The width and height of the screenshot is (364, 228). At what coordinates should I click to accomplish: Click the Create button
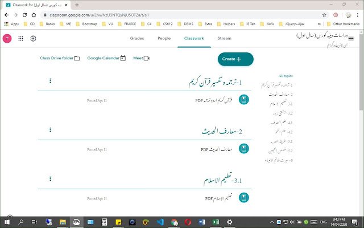(x=235, y=59)
